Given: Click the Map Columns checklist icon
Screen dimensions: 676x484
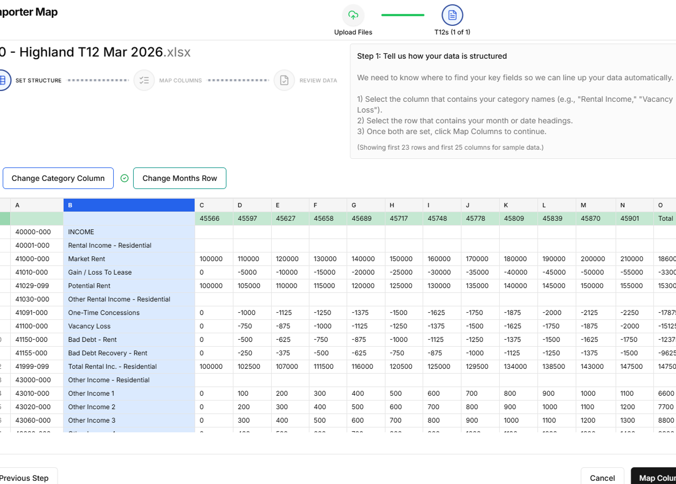Looking at the screenshot, I should pyautogui.click(x=144, y=80).
